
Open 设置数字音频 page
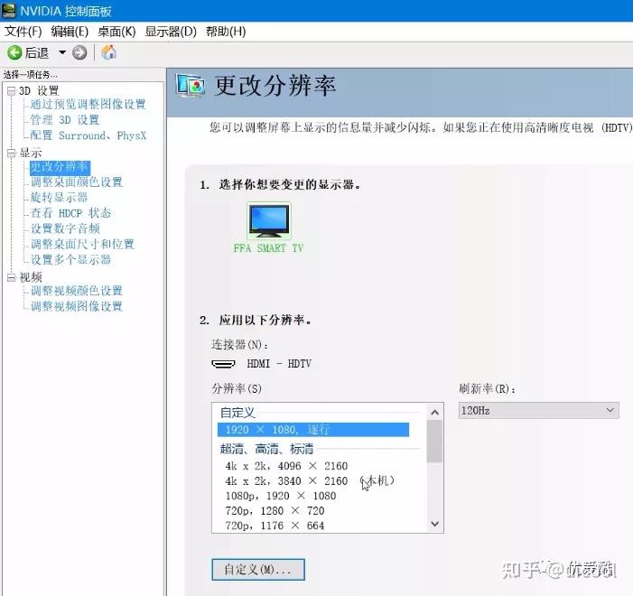[65, 228]
